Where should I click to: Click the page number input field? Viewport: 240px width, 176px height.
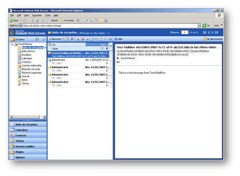tap(184, 32)
